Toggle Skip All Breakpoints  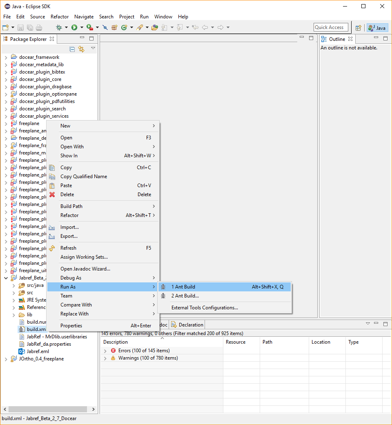point(105,27)
